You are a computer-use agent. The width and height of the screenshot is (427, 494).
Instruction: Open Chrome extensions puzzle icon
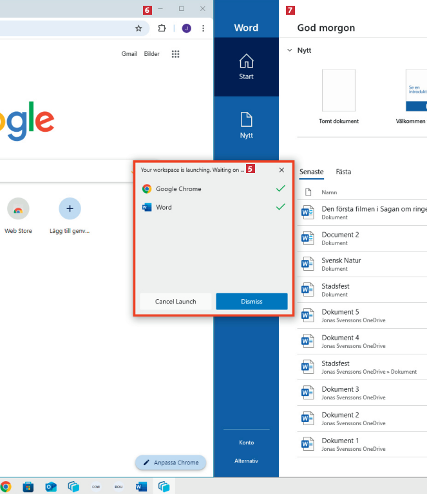point(162,28)
